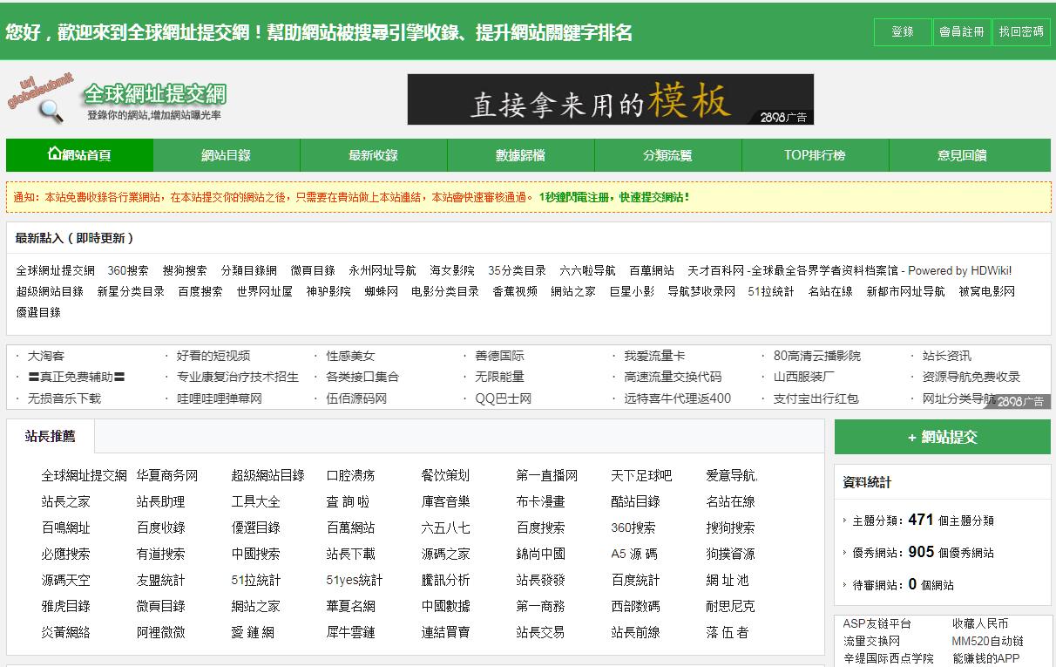Image resolution: width=1056 pixels, height=667 pixels.
Task: Select the 站長推薦 tab
Action: 50,436
